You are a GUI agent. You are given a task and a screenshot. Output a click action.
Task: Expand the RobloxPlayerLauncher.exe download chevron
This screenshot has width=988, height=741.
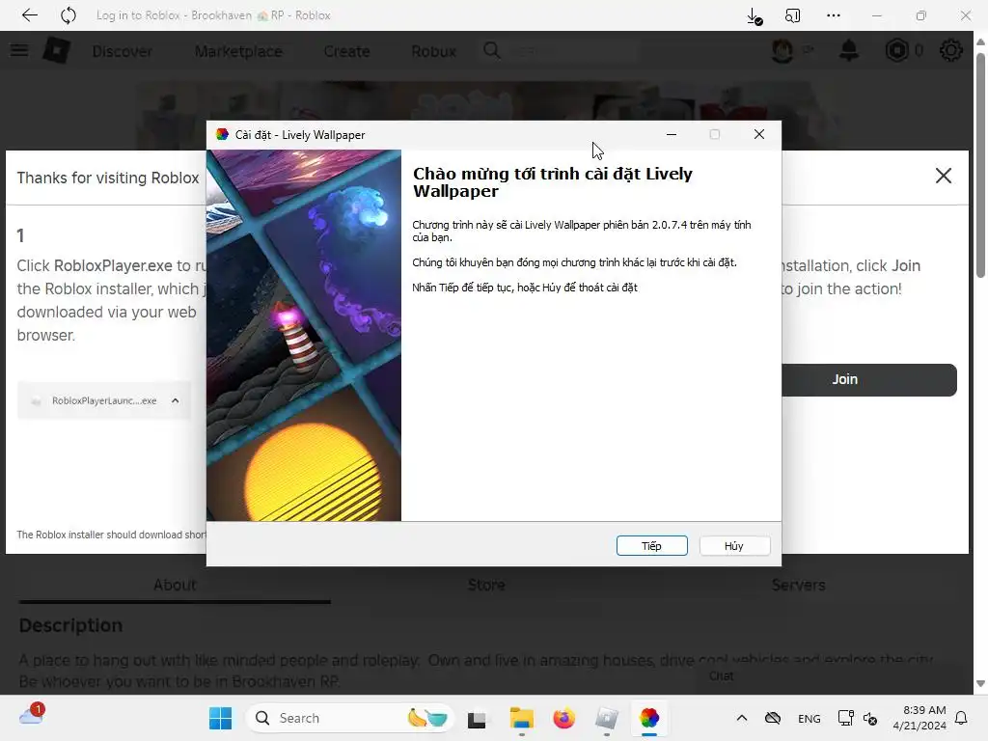[176, 400]
